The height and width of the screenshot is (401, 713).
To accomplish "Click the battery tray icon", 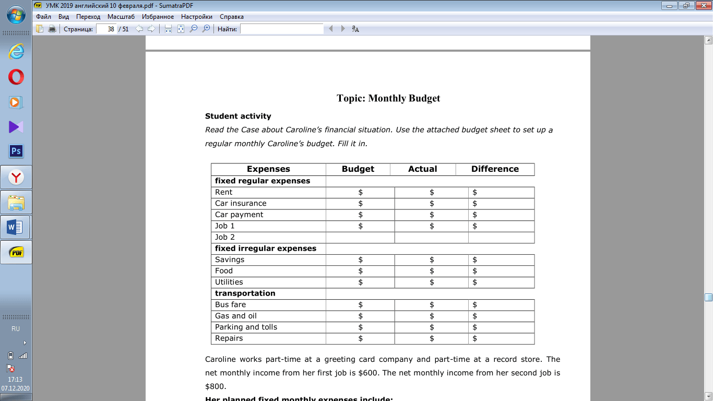I will coord(10,356).
